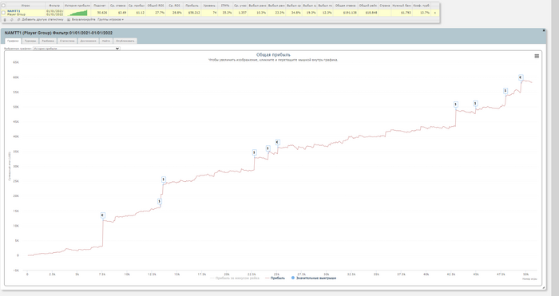Click the $ win marker at the 16K profit level

pos(160,202)
